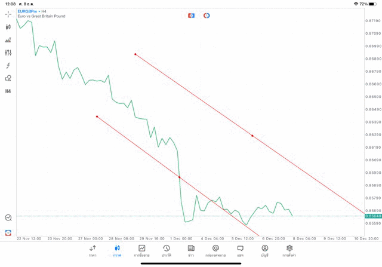Toggle the circular red-blue chart button at top

(207, 16)
